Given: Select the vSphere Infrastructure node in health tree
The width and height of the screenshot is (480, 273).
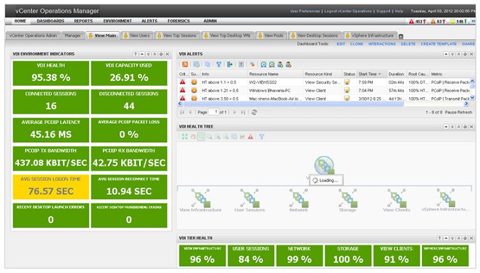Looking at the screenshot, I should [445, 201].
